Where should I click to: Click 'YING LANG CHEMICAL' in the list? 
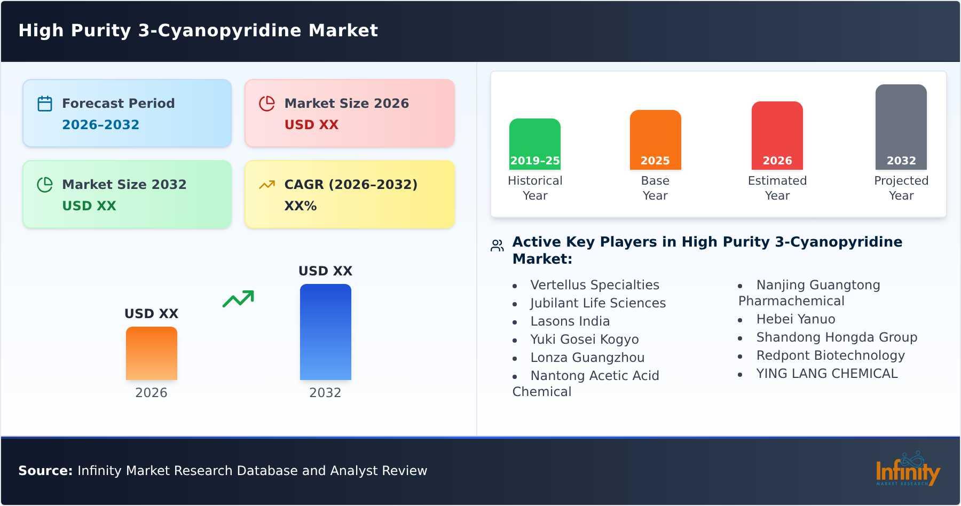(827, 374)
